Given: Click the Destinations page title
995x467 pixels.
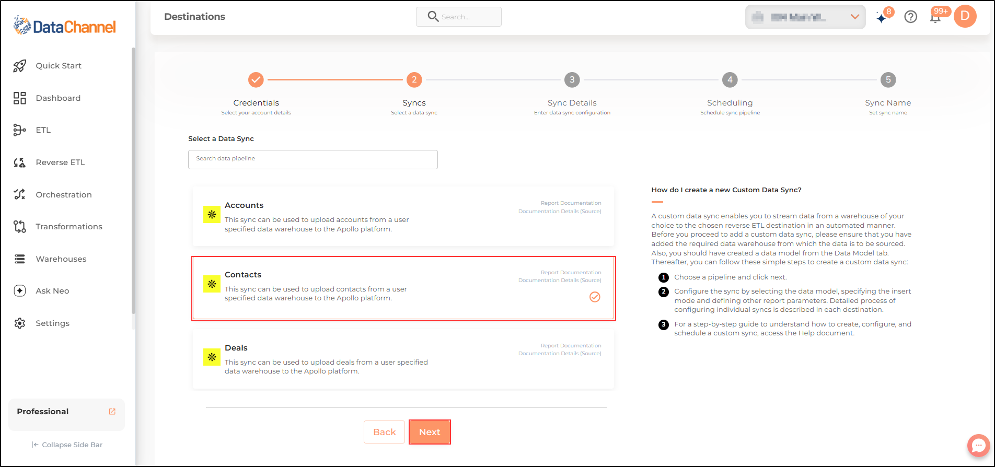Looking at the screenshot, I should [194, 17].
